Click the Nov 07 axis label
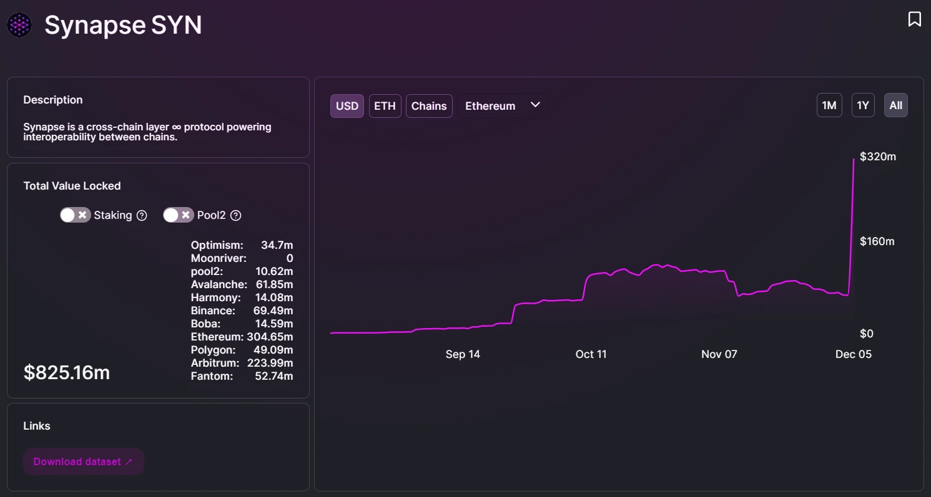 click(x=719, y=354)
